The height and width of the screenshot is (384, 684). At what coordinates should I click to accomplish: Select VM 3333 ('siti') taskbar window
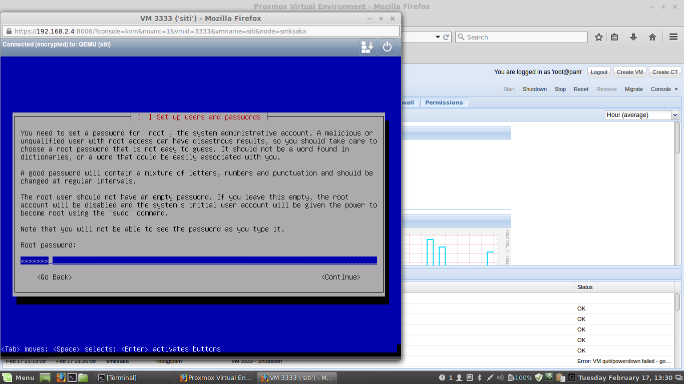pos(297,377)
